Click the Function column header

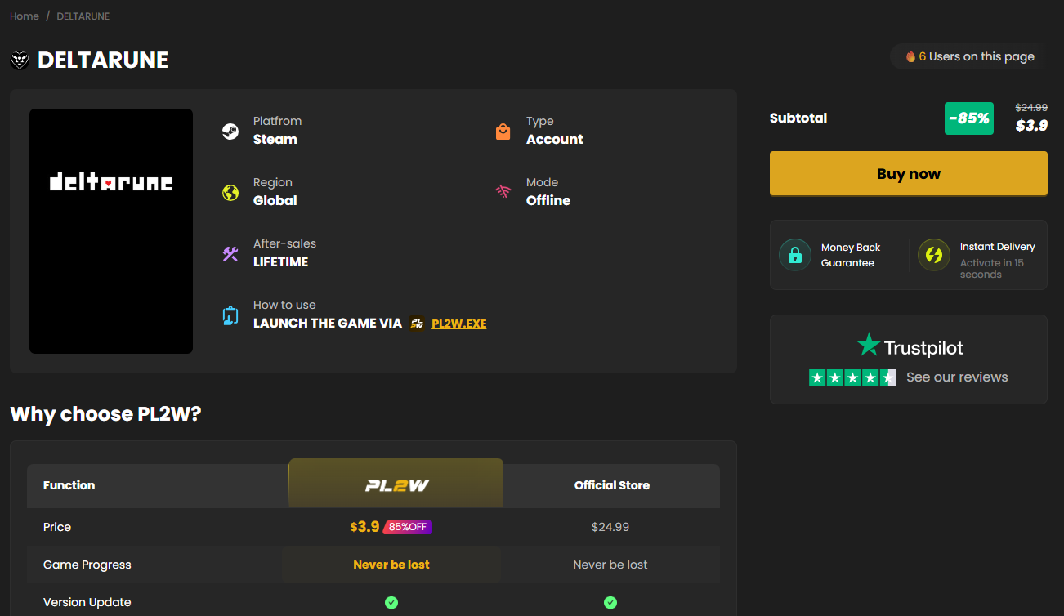point(69,485)
